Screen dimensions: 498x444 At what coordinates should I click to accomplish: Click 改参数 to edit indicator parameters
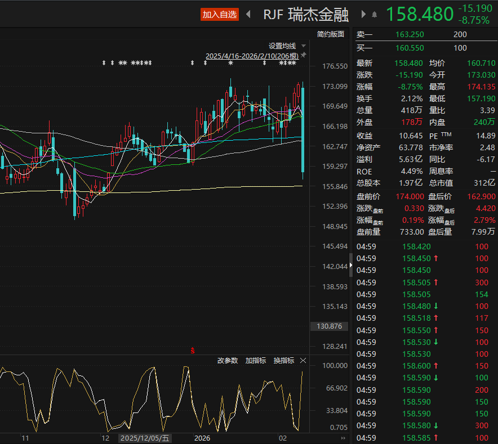pyautogui.click(x=228, y=361)
